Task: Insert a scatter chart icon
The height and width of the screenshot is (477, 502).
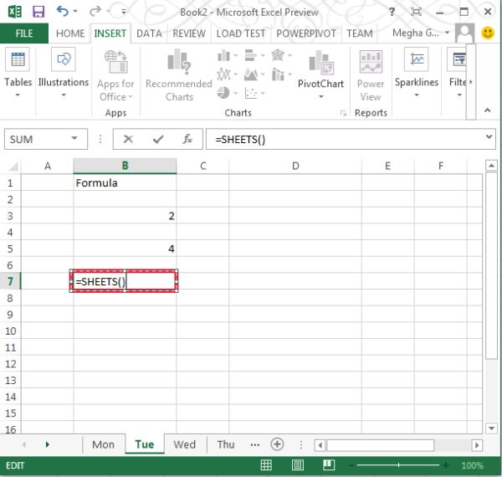Action: pyautogui.click(x=251, y=93)
